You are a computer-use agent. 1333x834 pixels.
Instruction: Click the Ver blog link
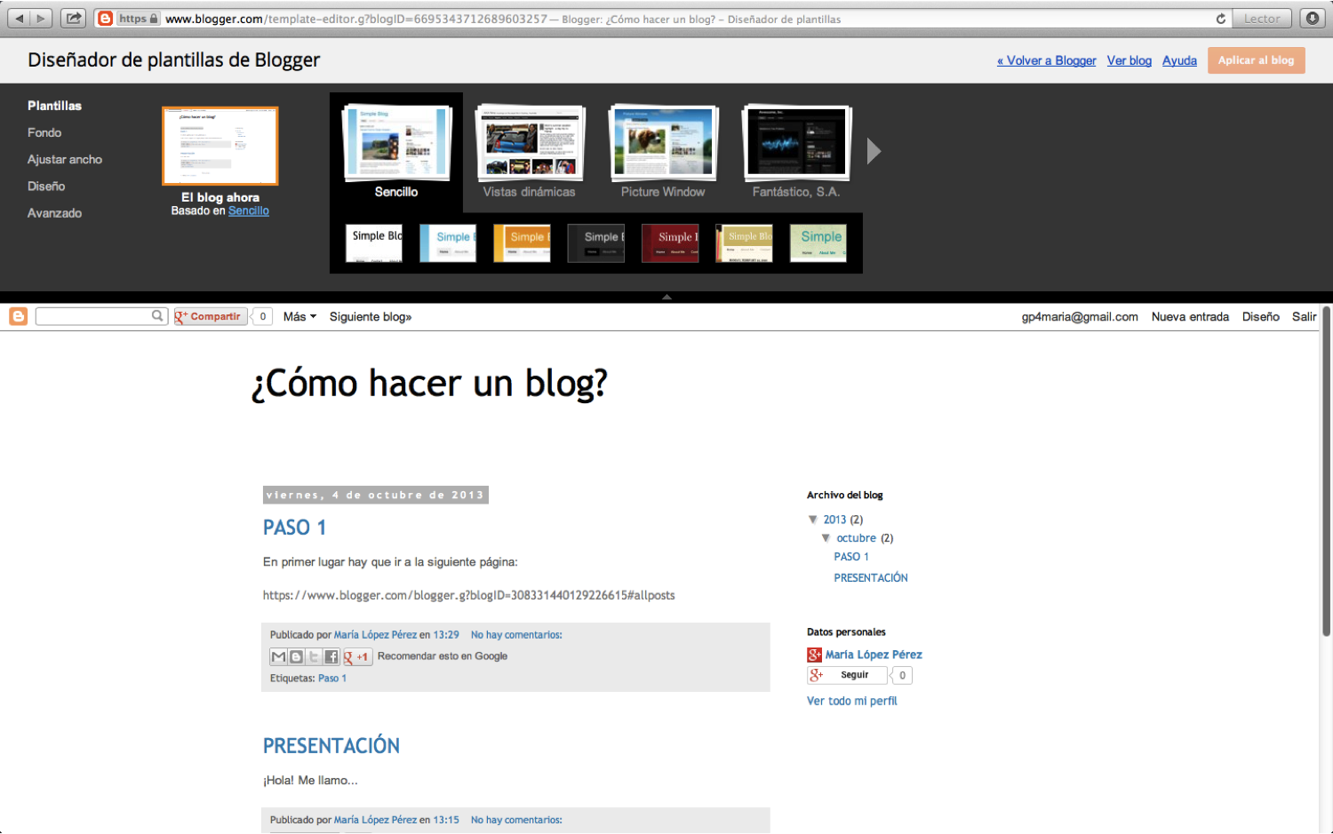(1129, 60)
